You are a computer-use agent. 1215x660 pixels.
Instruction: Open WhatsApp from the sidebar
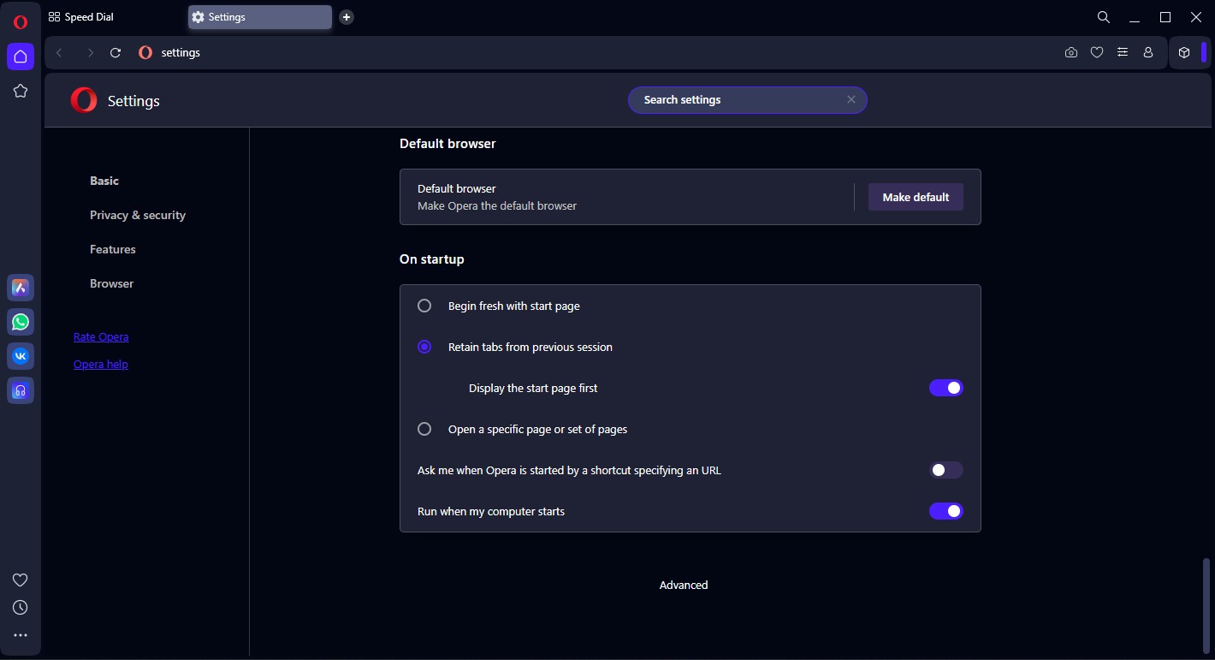point(21,322)
